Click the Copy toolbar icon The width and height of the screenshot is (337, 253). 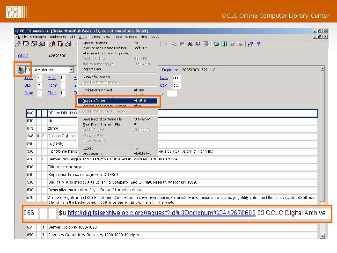click(174, 44)
